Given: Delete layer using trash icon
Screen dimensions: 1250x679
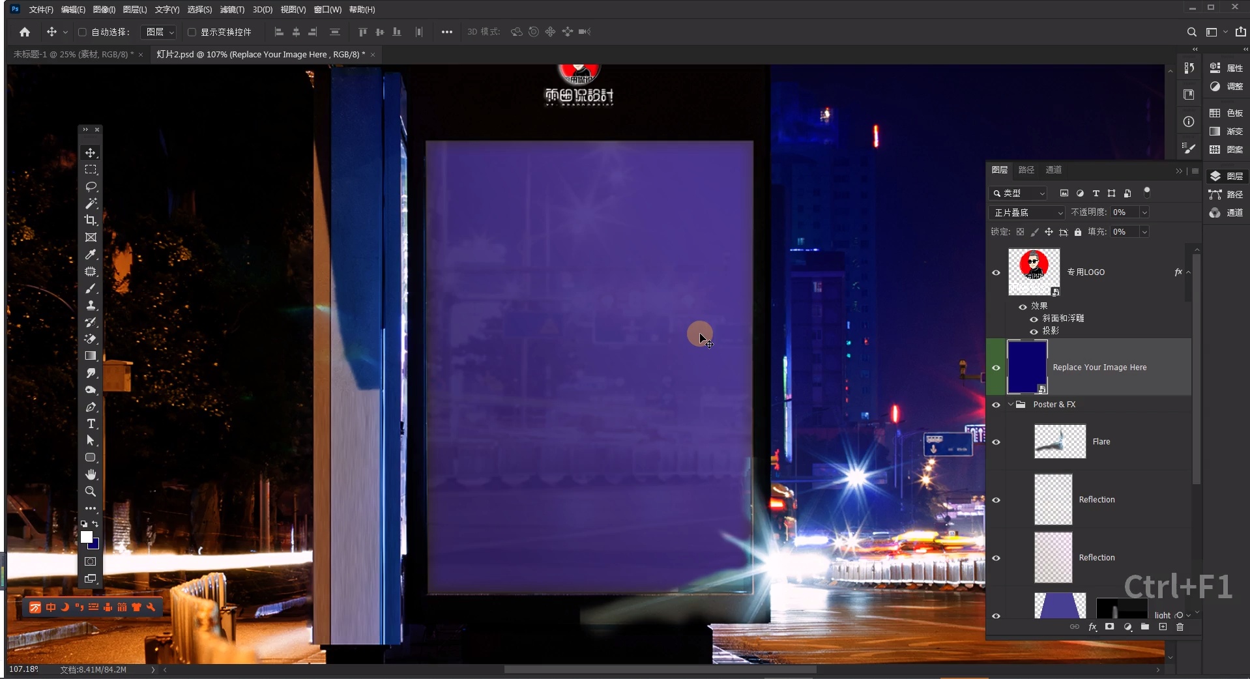Looking at the screenshot, I should (1180, 627).
